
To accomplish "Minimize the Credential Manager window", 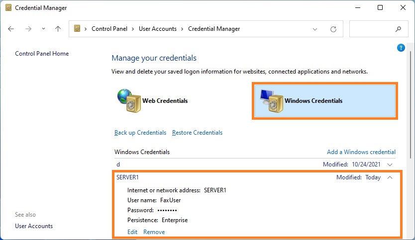I will 358,7.
